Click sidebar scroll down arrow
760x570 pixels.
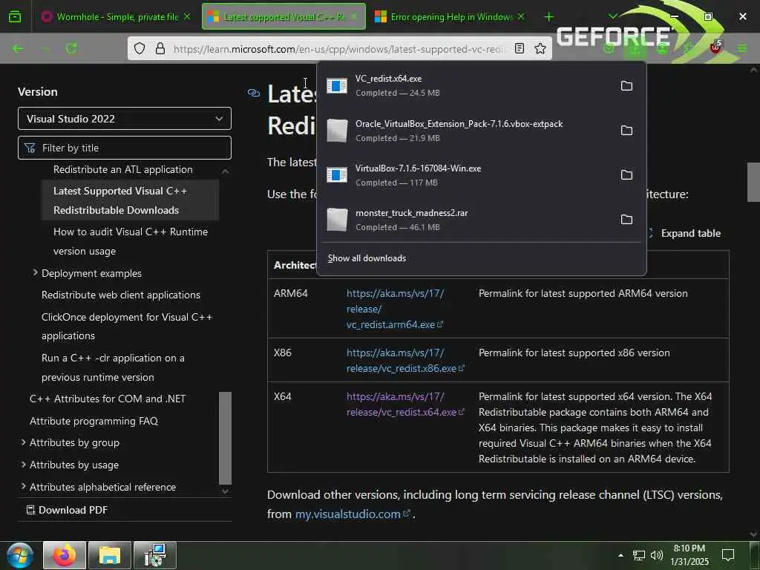tap(225, 491)
